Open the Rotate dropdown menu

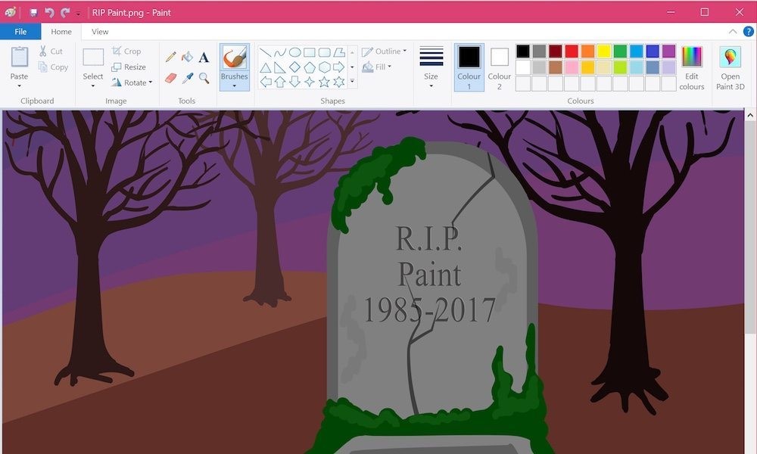click(132, 83)
